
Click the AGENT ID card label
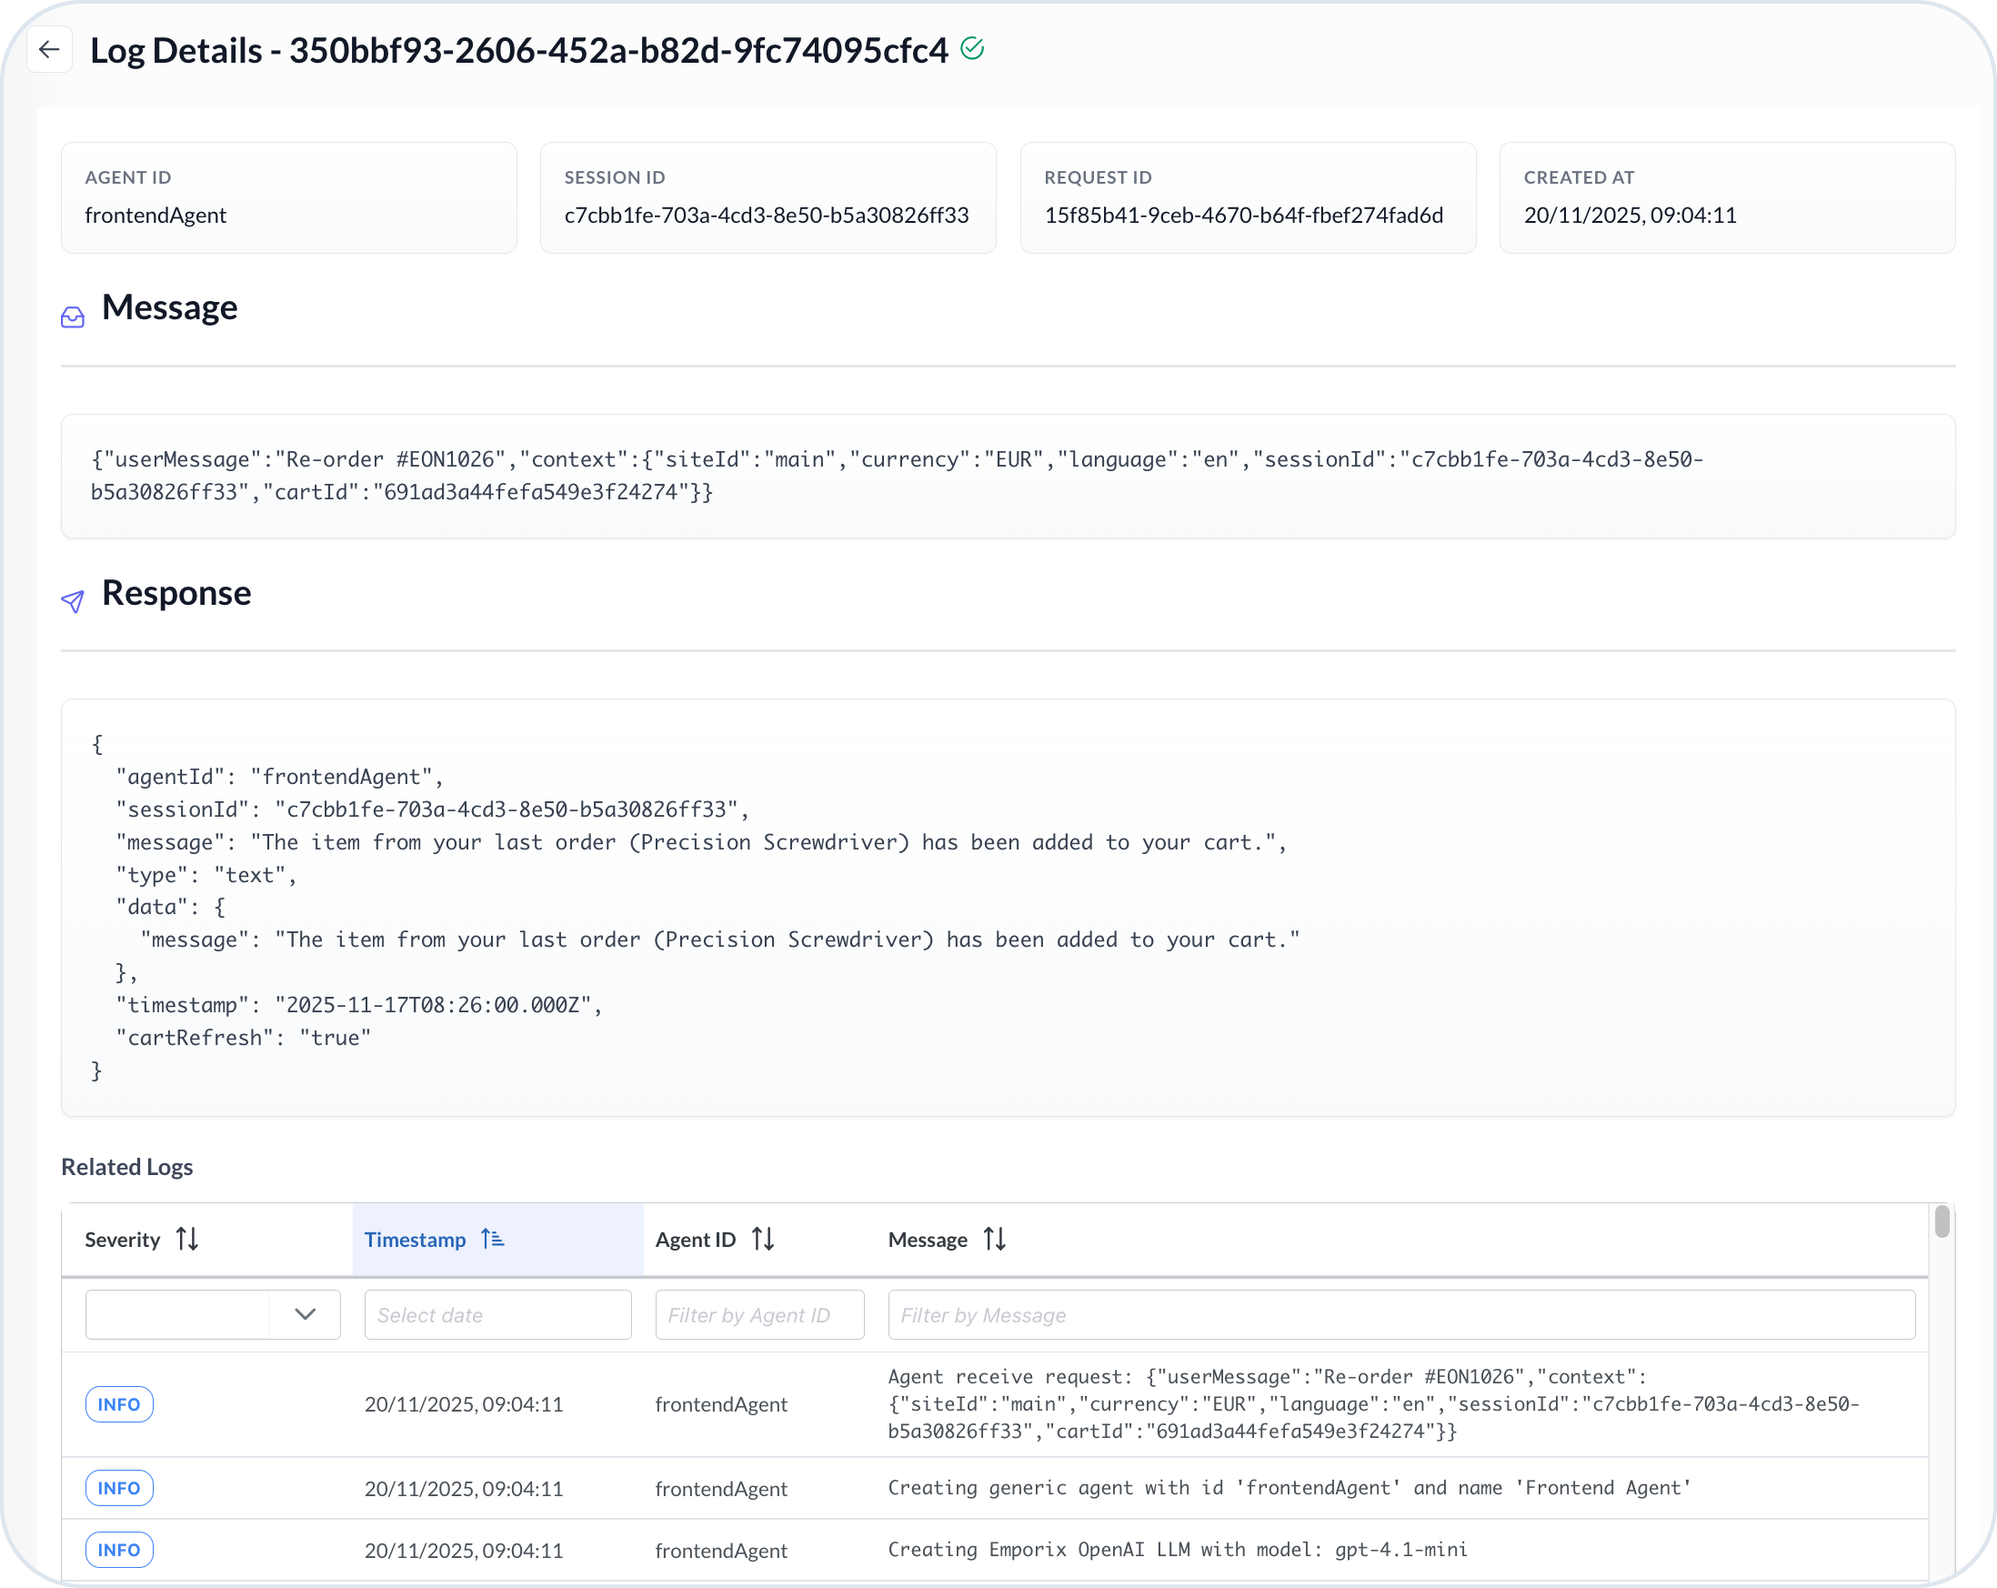128,177
